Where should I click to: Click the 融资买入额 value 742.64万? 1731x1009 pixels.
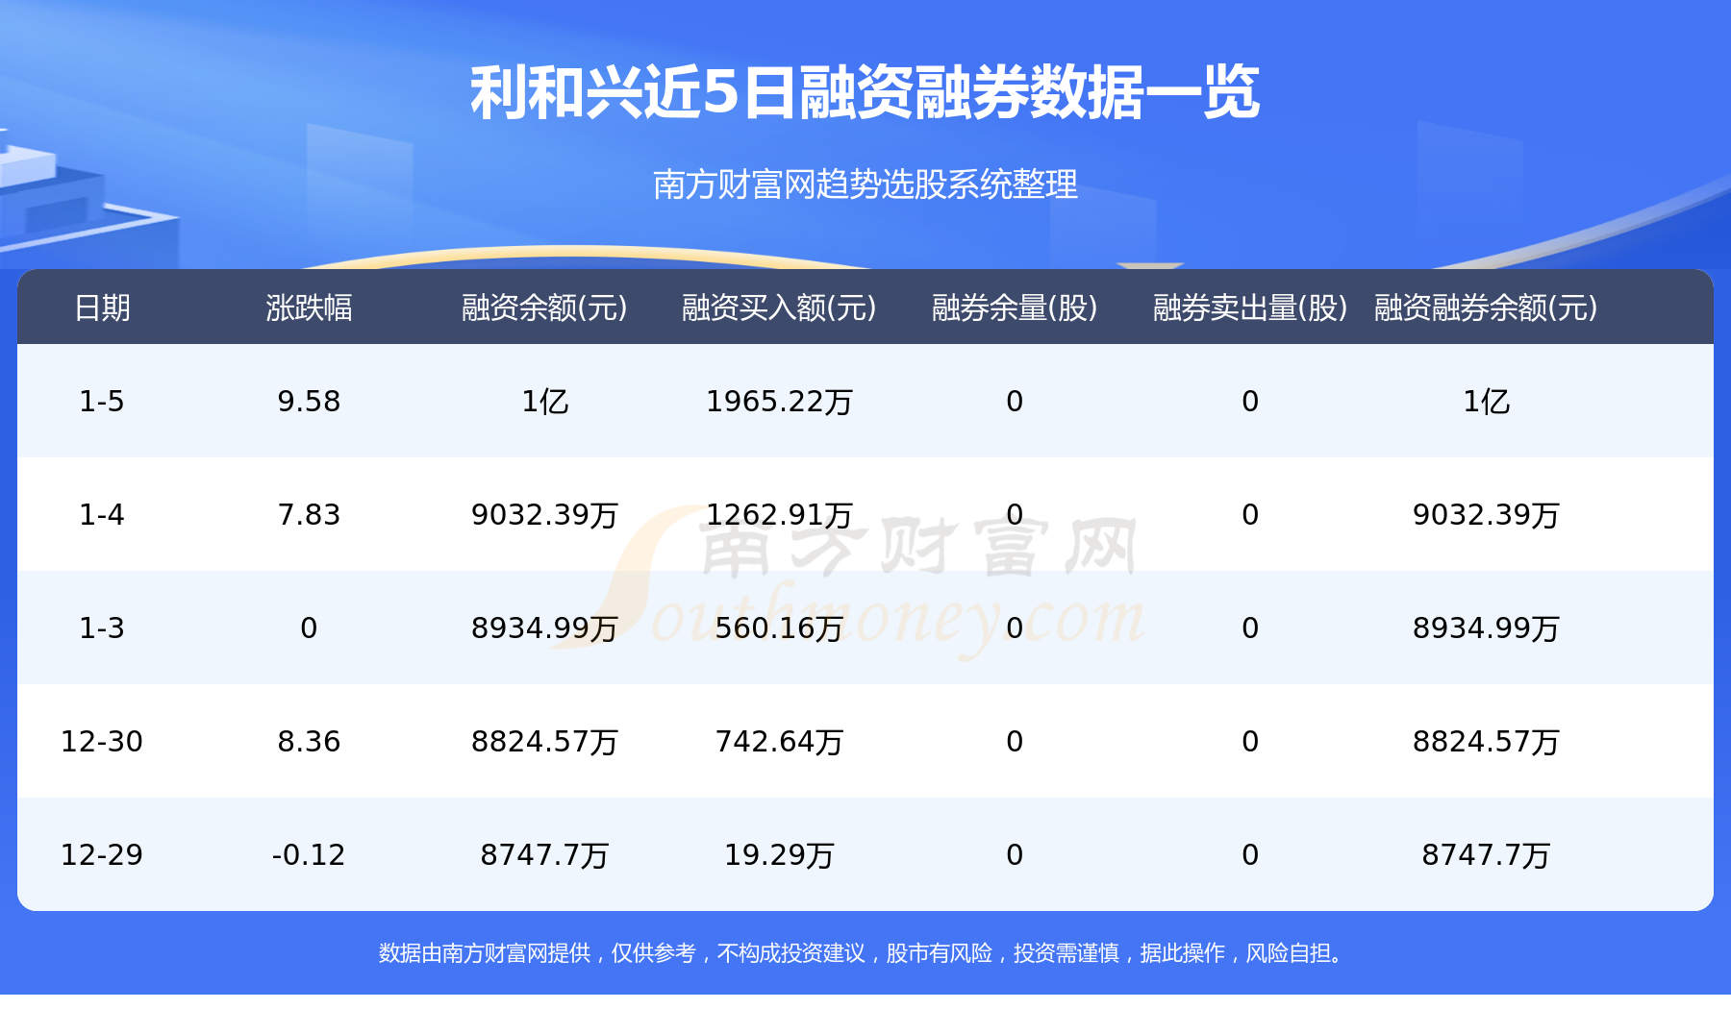click(779, 742)
